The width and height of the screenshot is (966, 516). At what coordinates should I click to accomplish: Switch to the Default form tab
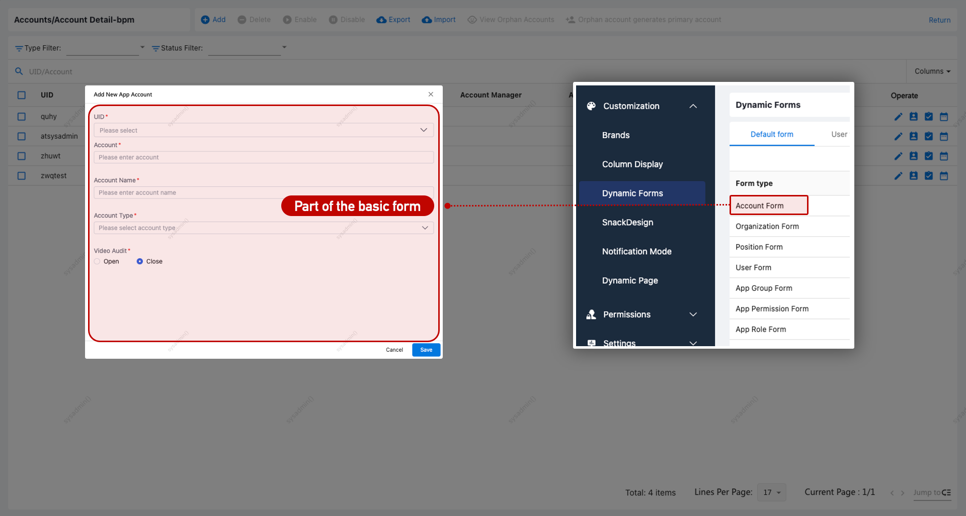click(x=771, y=134)
